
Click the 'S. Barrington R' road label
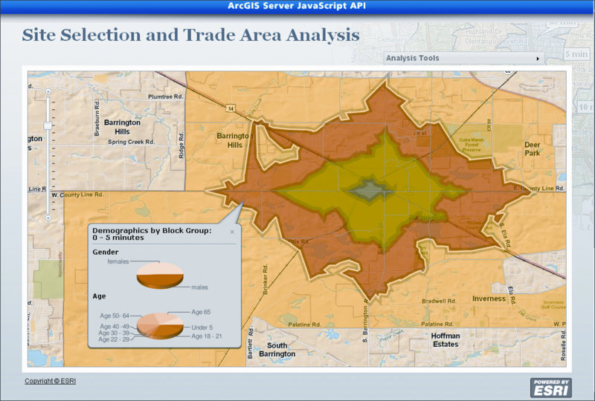(x=365, y=321)
